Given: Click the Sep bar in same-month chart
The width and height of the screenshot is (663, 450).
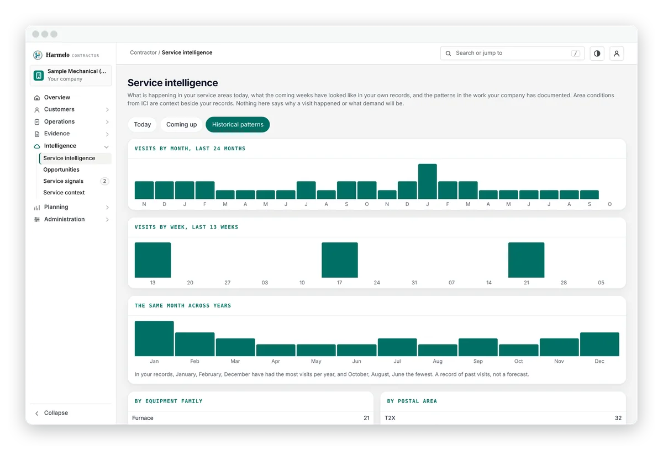Looking at the screenshot, I should (x=478, y=347).
